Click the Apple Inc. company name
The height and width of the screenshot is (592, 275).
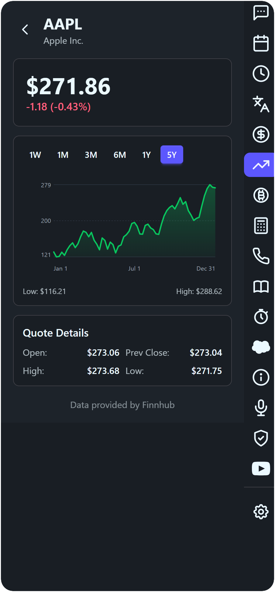63,41
